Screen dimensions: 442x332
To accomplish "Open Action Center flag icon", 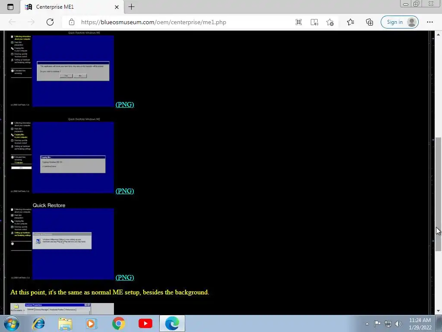I will click(x=377, y=323).
